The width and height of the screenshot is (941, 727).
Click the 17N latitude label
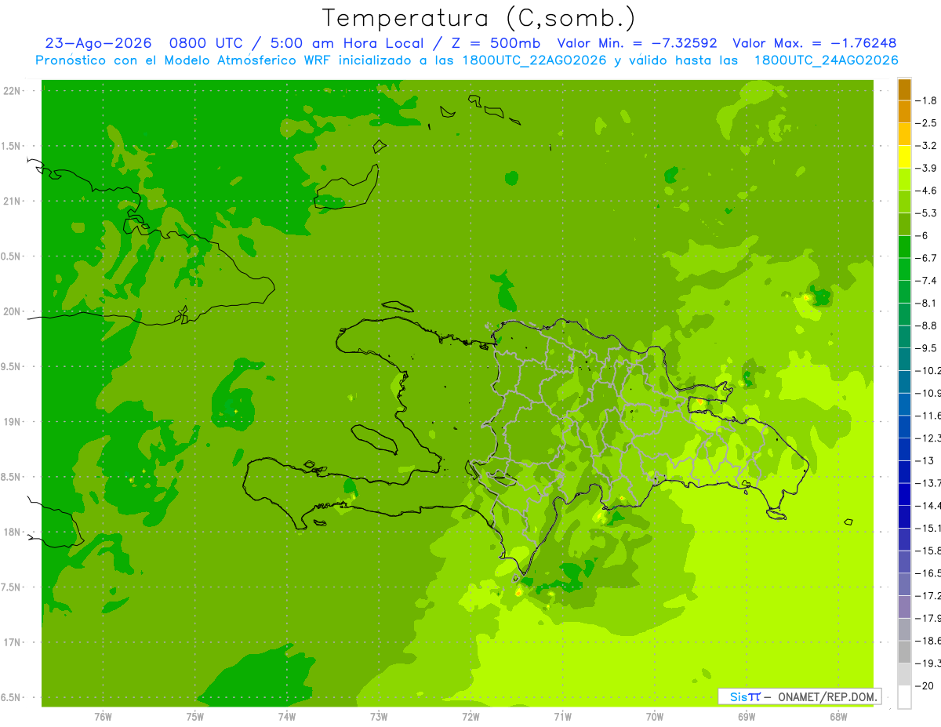(x=13, y=642)
